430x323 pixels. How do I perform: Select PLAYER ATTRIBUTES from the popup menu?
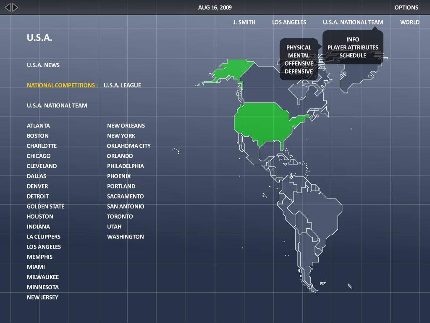tap(352, 47)
